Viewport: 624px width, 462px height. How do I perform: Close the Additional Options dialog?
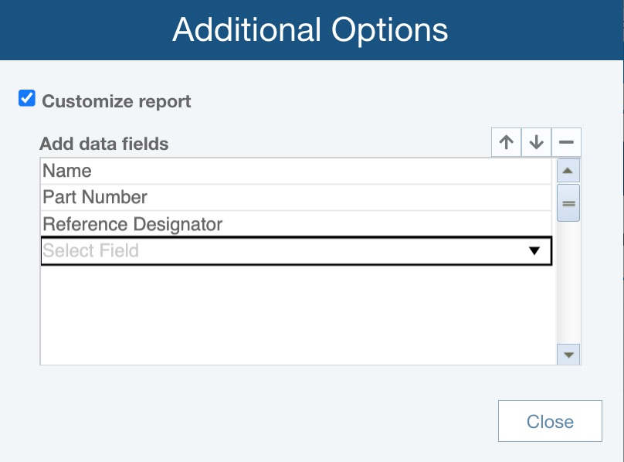[x=550, y=422]
